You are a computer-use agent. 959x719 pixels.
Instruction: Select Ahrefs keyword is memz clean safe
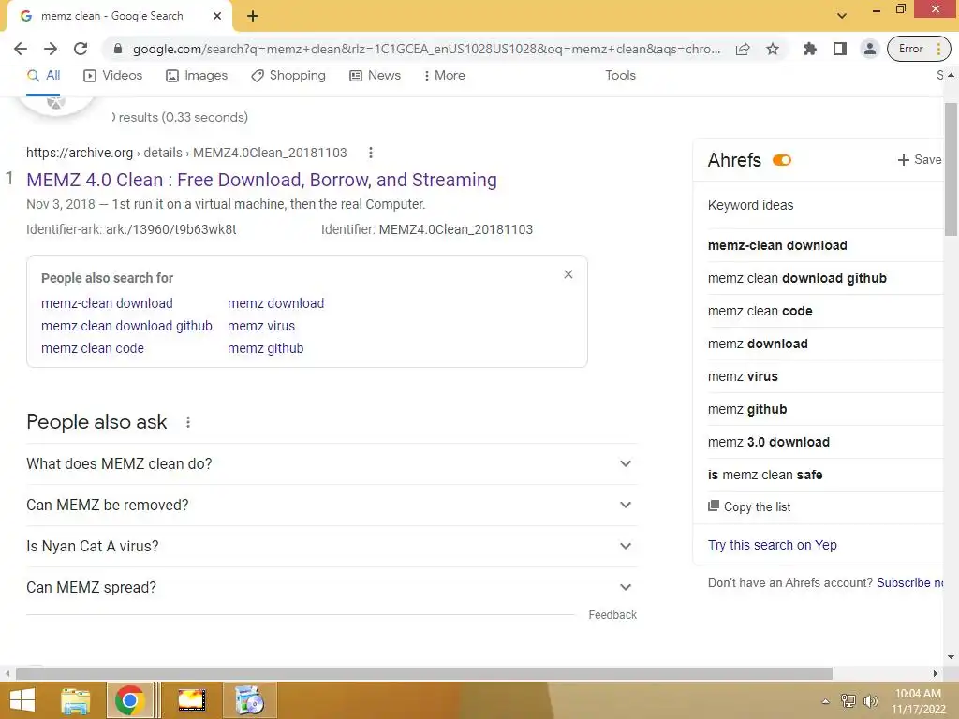point(765,475)
